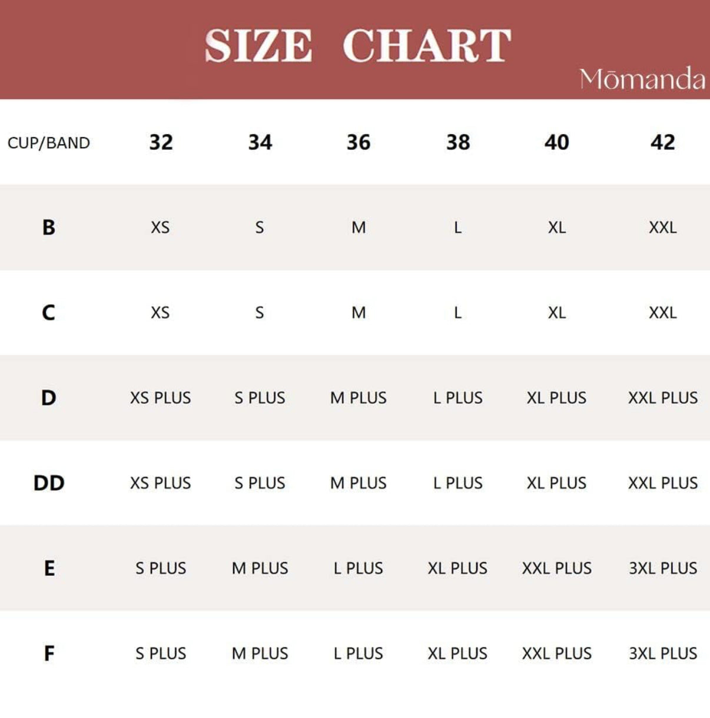This screenshot has height=718, width=710.
Task: Select the C cup row label
Action: (49, 312)
